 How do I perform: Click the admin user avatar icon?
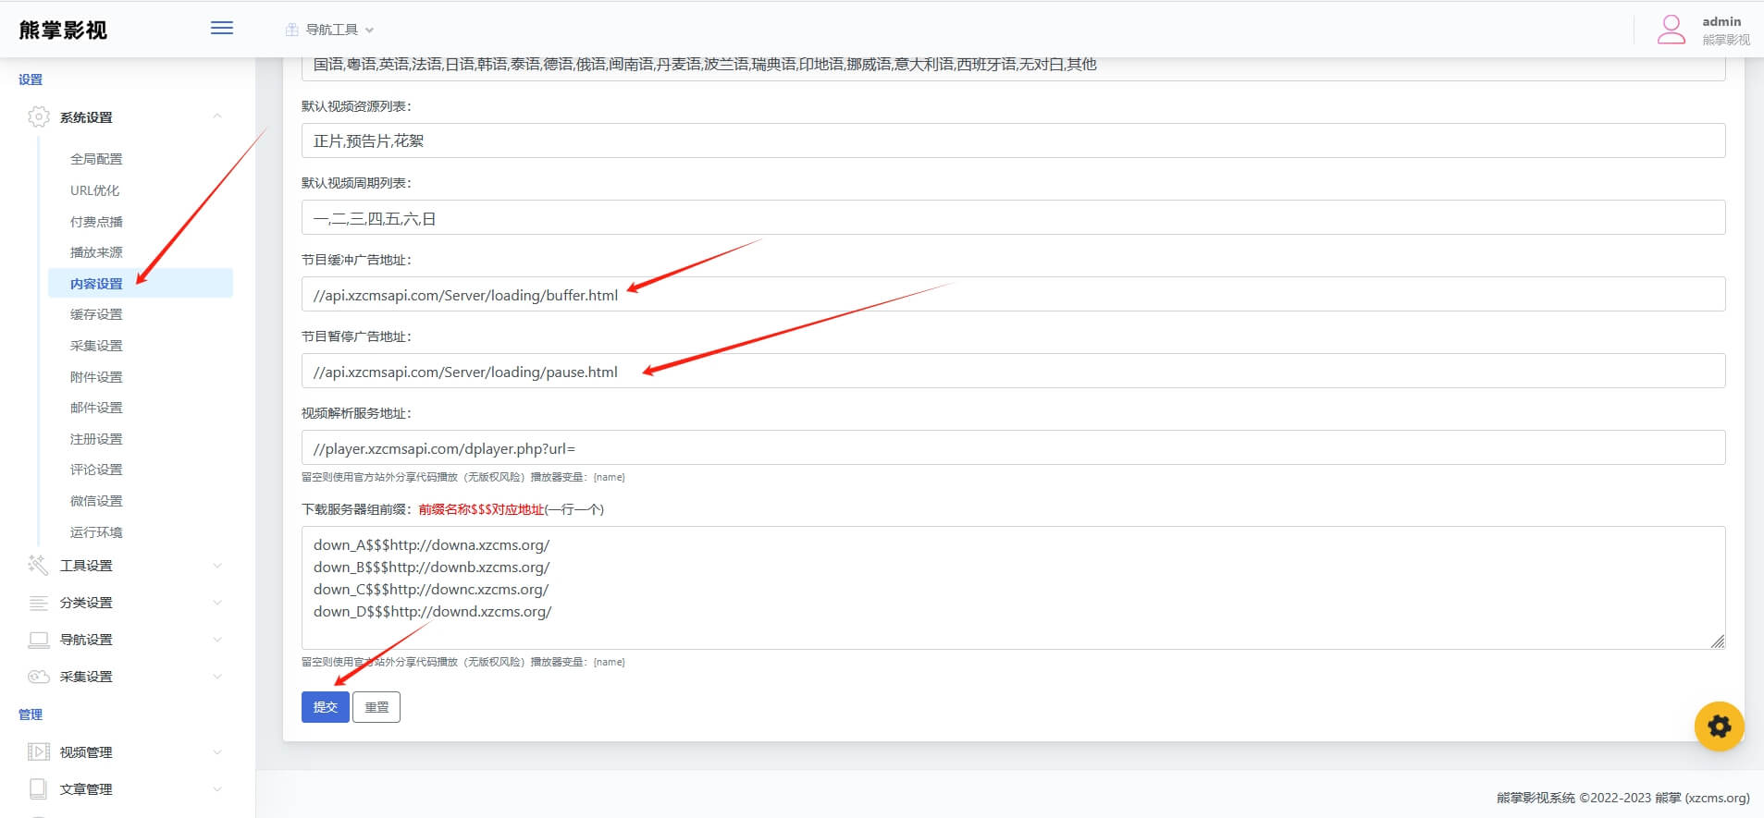point(1671,30)
